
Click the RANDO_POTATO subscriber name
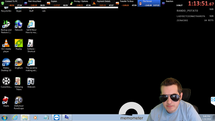(187, 11)
